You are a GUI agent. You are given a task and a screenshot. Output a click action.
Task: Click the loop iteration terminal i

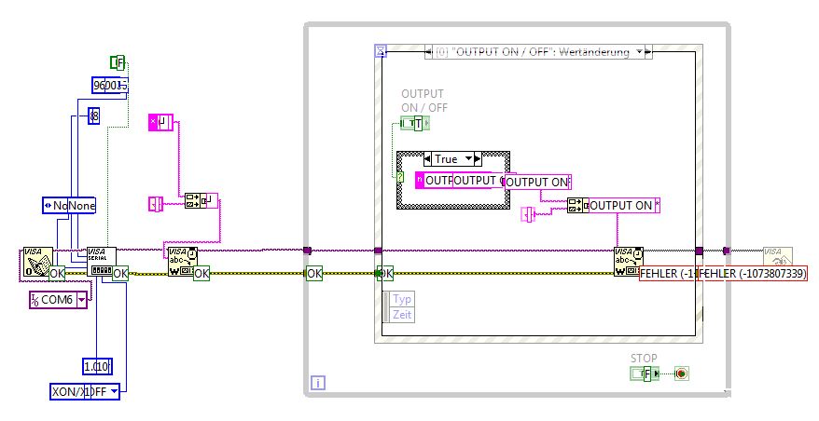point(317,383)
